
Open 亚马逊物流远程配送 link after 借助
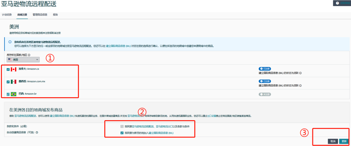25,116
